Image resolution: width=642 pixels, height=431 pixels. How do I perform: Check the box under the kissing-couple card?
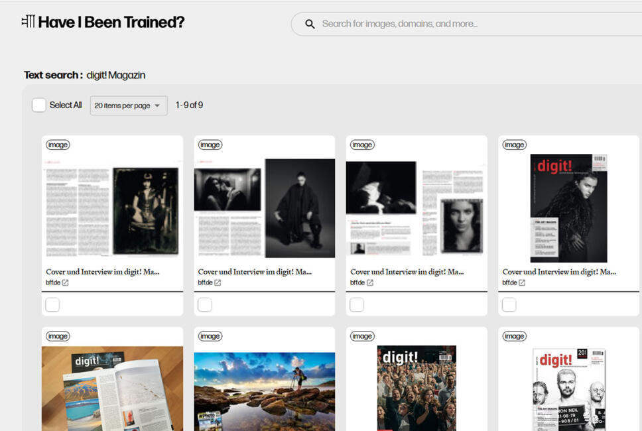205,304
